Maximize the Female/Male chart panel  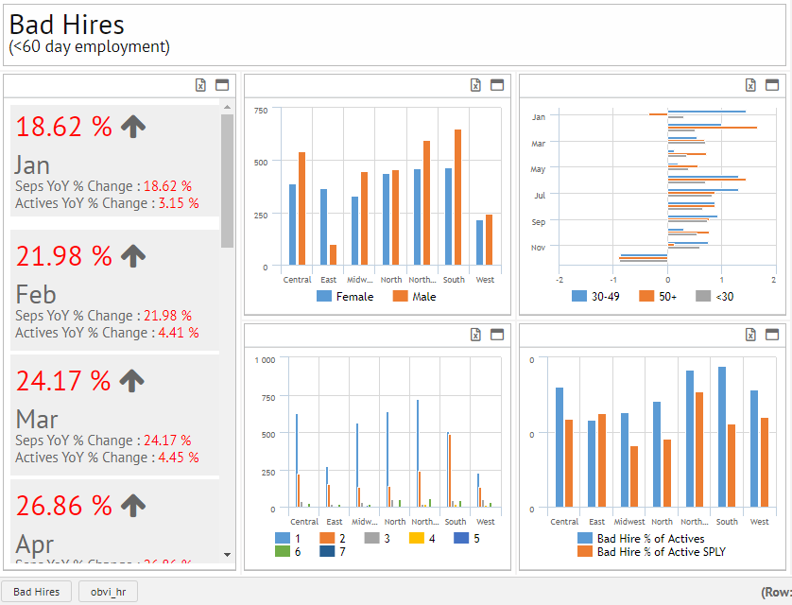click(x=497, y=85)
